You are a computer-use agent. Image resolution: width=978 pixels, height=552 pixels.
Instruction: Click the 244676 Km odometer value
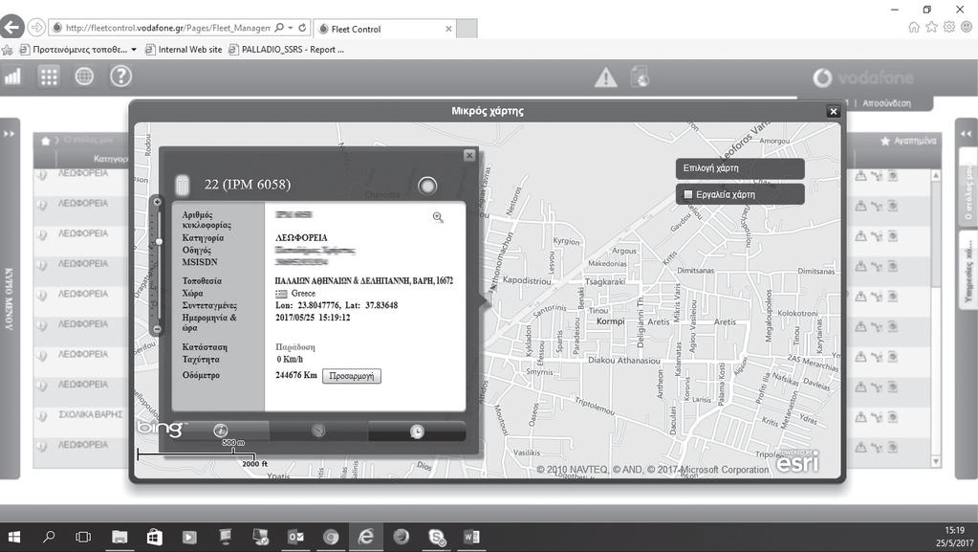click(296, 375)
